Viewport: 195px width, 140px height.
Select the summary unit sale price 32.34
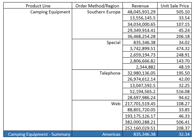coord(184,134)
